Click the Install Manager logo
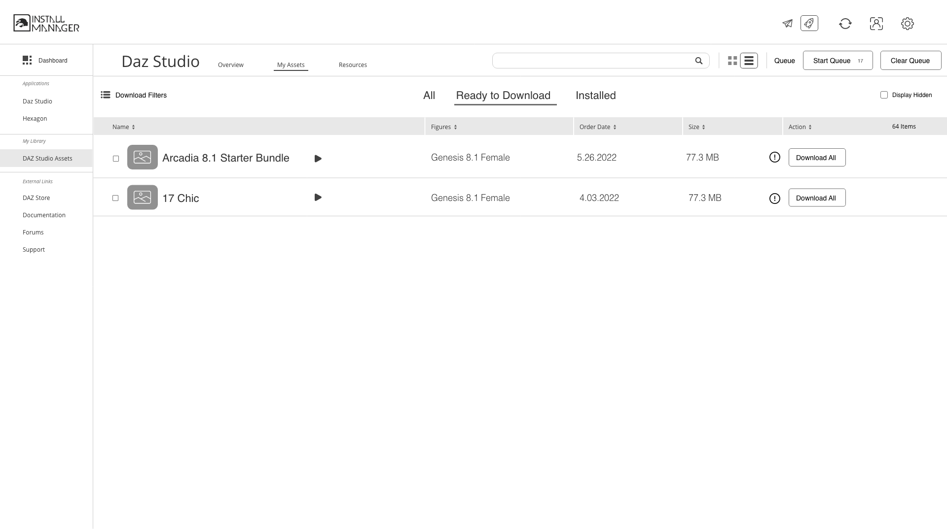947x531 pixels. coord(46,23)
